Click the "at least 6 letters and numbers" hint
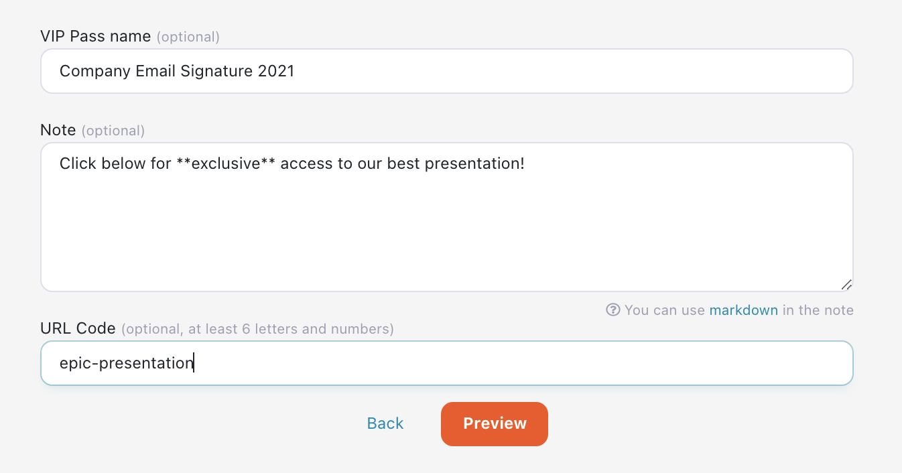This screenshot has width=902, height=473. 287,329
